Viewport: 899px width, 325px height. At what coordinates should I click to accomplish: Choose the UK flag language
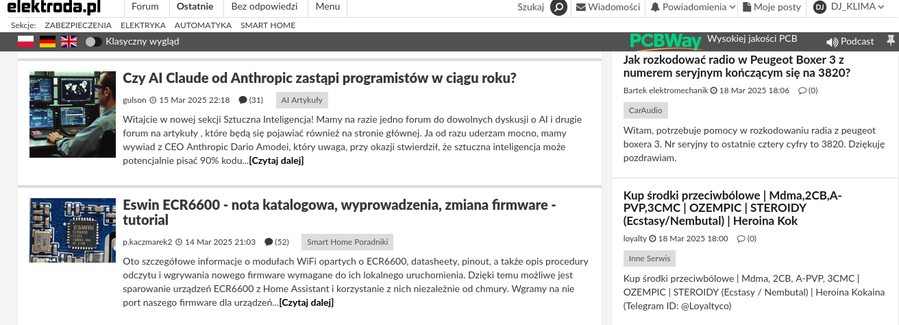(x=69, y=41)
